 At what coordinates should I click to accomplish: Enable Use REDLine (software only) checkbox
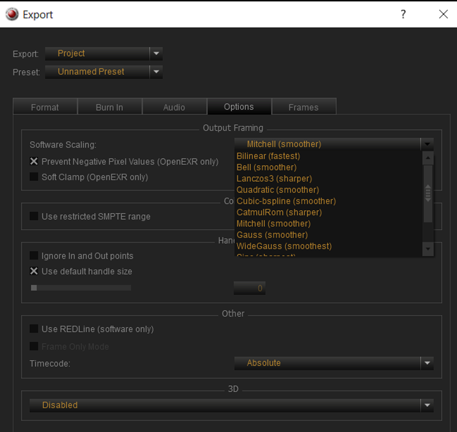coord(34,329)
